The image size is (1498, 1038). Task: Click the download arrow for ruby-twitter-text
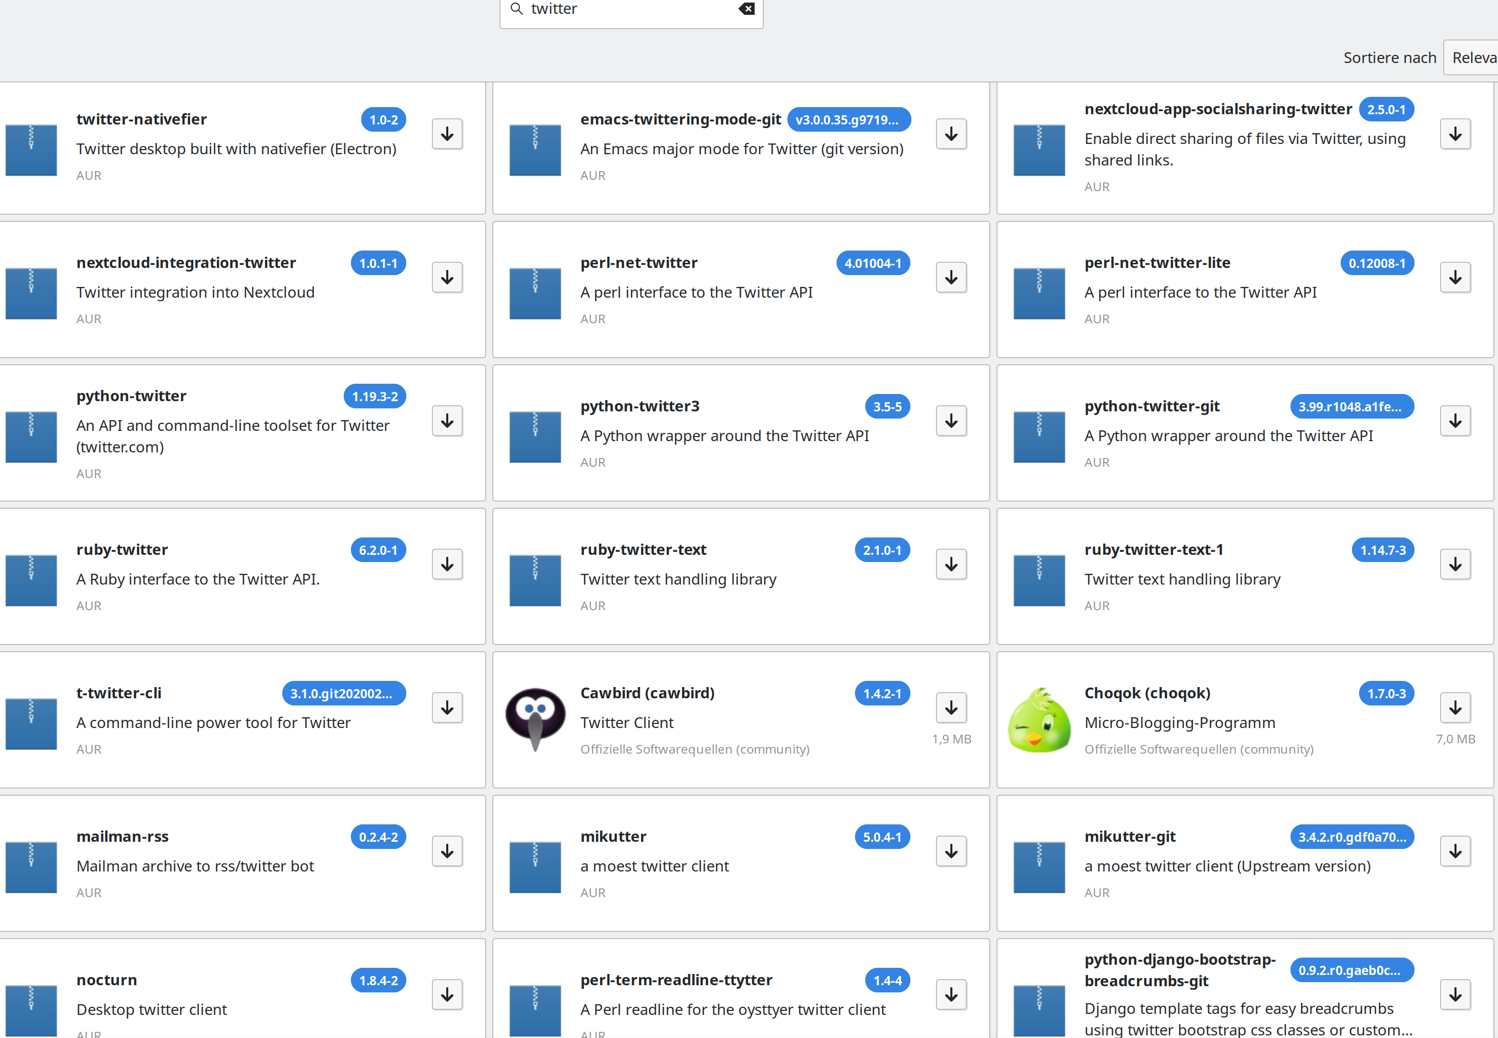951,565
